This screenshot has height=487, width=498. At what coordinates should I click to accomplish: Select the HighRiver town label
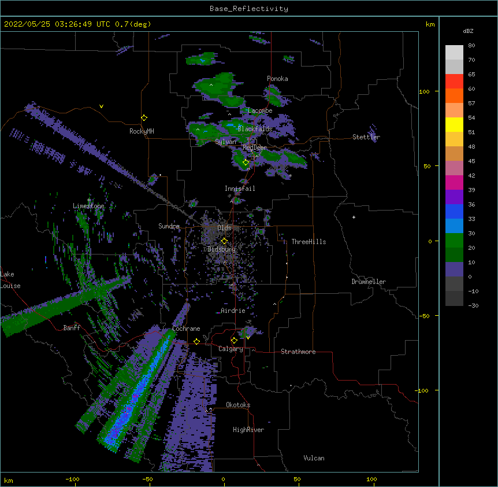[248, 430]
